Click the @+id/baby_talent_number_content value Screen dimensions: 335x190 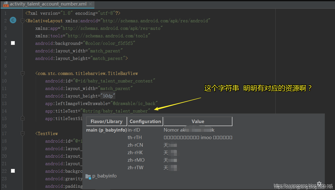[114, 81]
